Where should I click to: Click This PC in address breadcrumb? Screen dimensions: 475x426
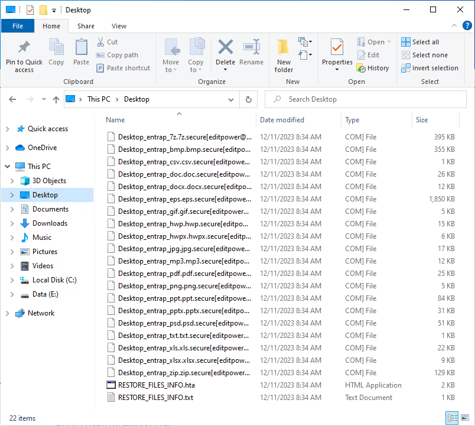pos(99,99)
